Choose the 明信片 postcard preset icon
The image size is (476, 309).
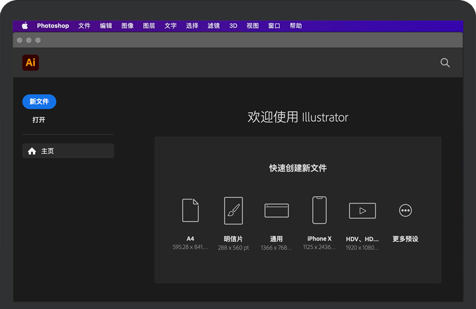pos(233,211)
